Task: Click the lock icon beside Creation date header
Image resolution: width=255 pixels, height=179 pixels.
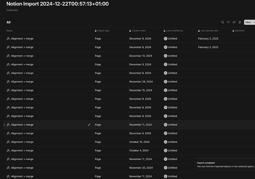Action: pos(130,31)
